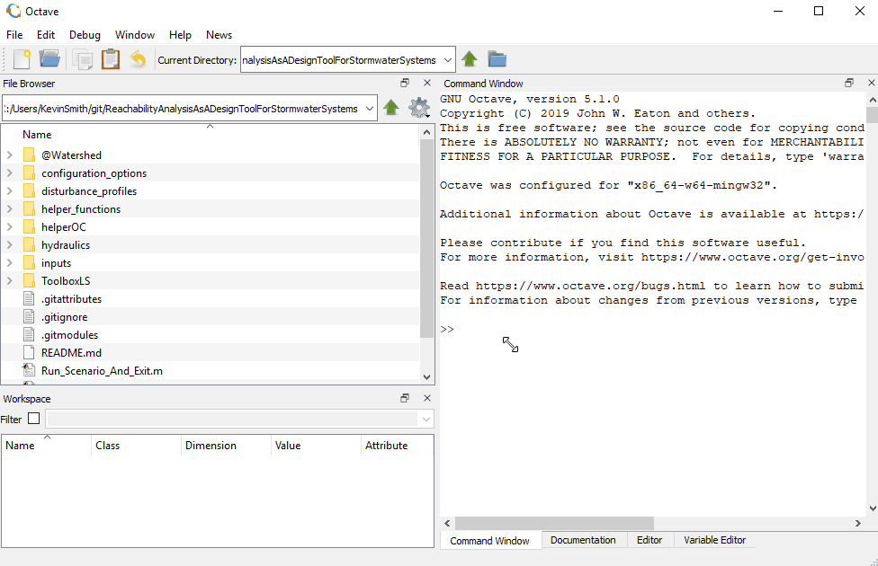The height and width of the screenshot is (566, 878).
Task: Click File Browser scroll-down arrow
Action: [x=426, y=377]
